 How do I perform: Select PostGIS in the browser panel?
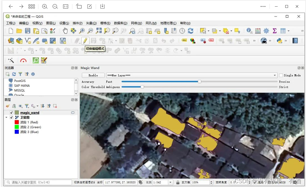click(20, 81)
